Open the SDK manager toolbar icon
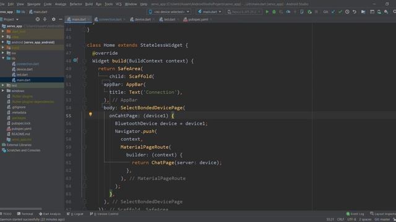This screenshot has height=222, width=396. (386, 12)
